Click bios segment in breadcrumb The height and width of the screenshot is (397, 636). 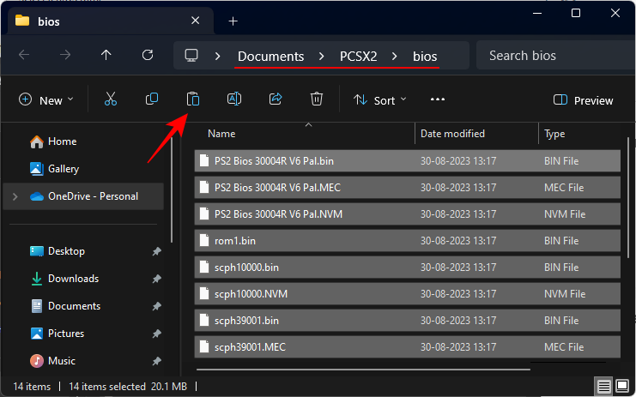425,56
